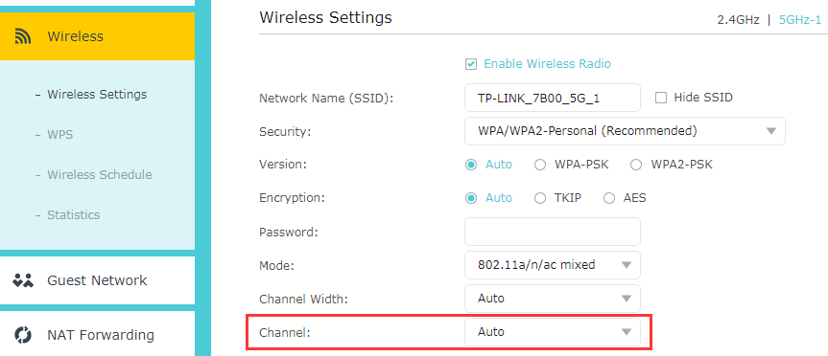Click the Guest Network people icon
The height and width of the screenshot is (356, 828).
tap(23, 280)
